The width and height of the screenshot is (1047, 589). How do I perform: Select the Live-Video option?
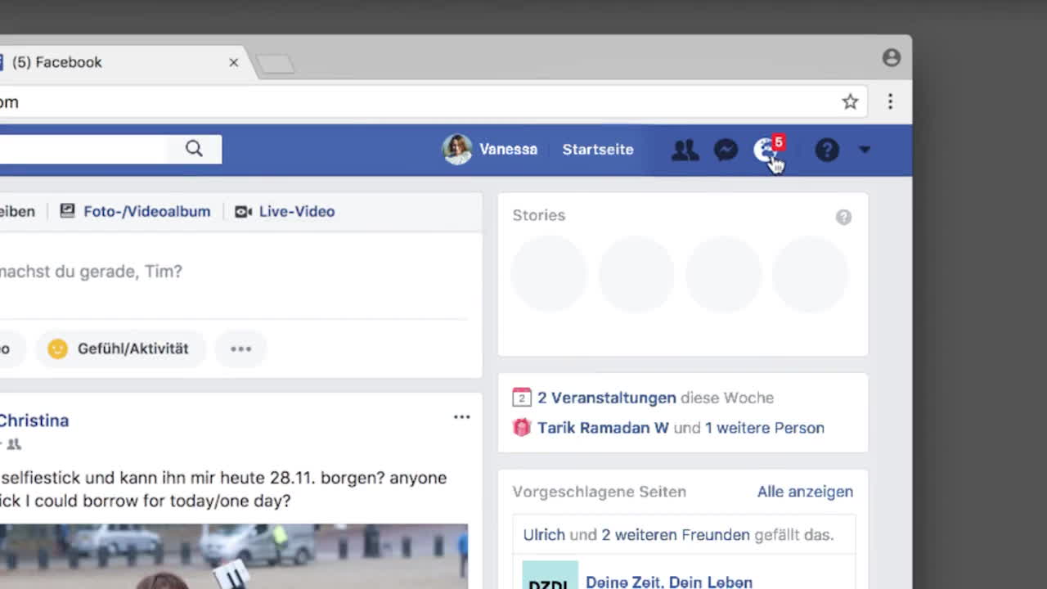pyautogui.click(x=285, y=211)
